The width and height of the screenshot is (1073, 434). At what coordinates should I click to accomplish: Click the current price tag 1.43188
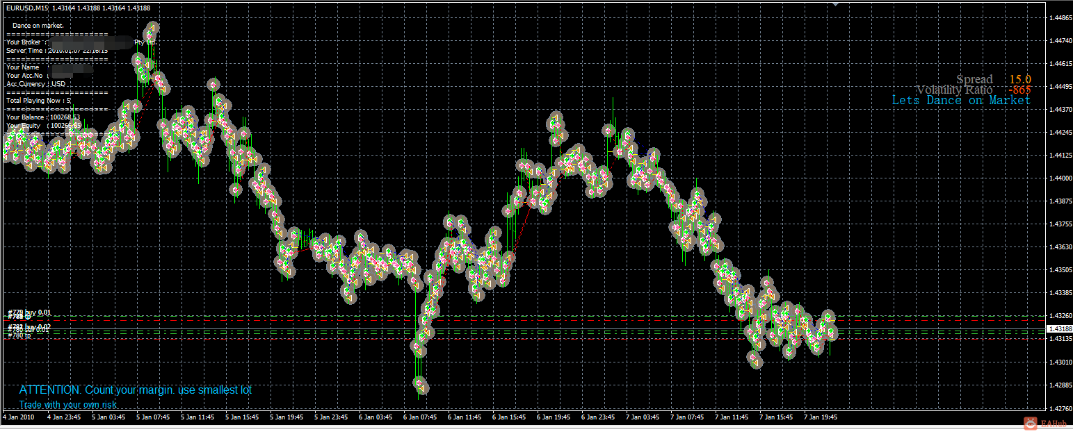pos(1058,329)
